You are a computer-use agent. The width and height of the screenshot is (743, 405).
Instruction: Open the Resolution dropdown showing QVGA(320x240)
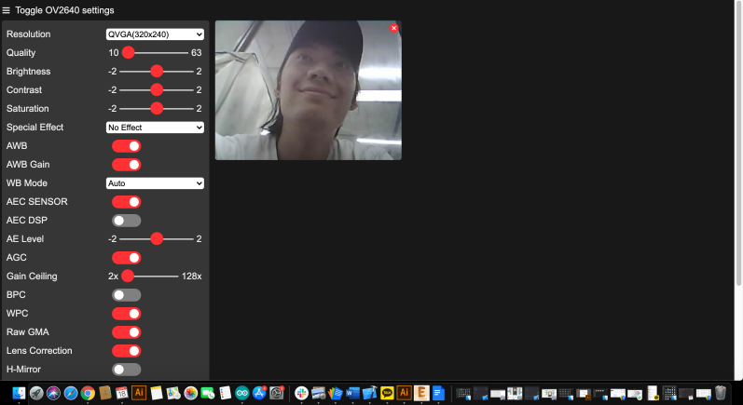[155, 34]
